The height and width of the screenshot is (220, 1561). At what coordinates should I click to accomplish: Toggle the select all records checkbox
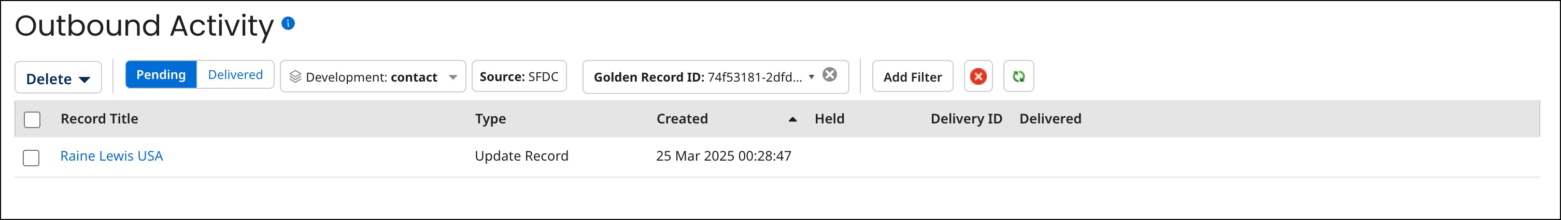click(x=32, y=120)
